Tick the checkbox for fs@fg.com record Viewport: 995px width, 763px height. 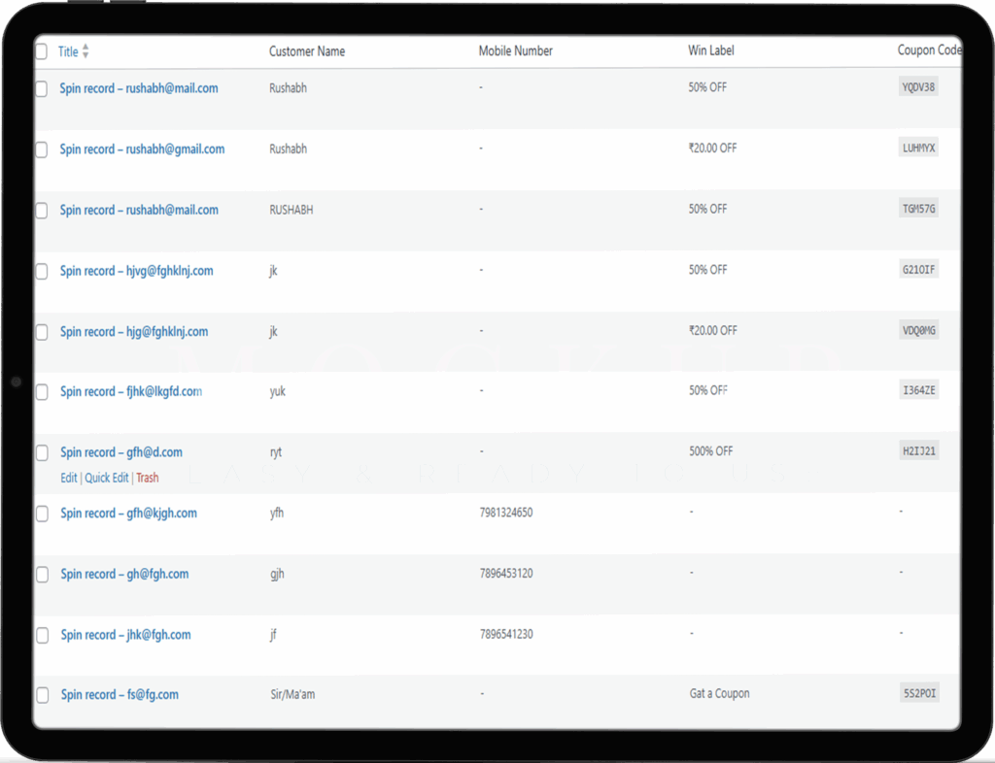click(41, 695)
